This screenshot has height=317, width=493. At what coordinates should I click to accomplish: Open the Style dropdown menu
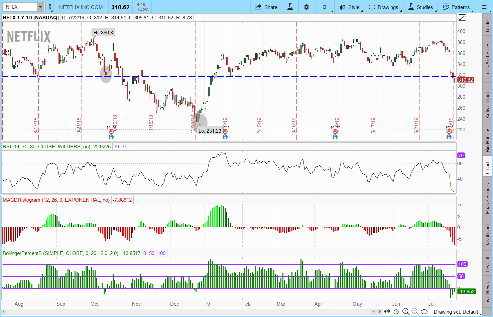350,7
